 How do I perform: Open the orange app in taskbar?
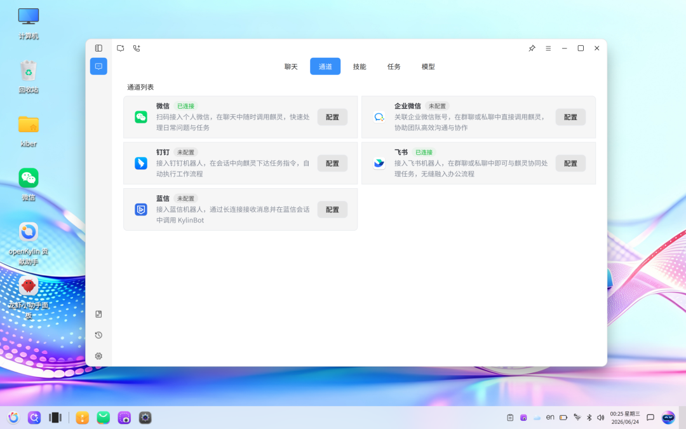point(82,418)
